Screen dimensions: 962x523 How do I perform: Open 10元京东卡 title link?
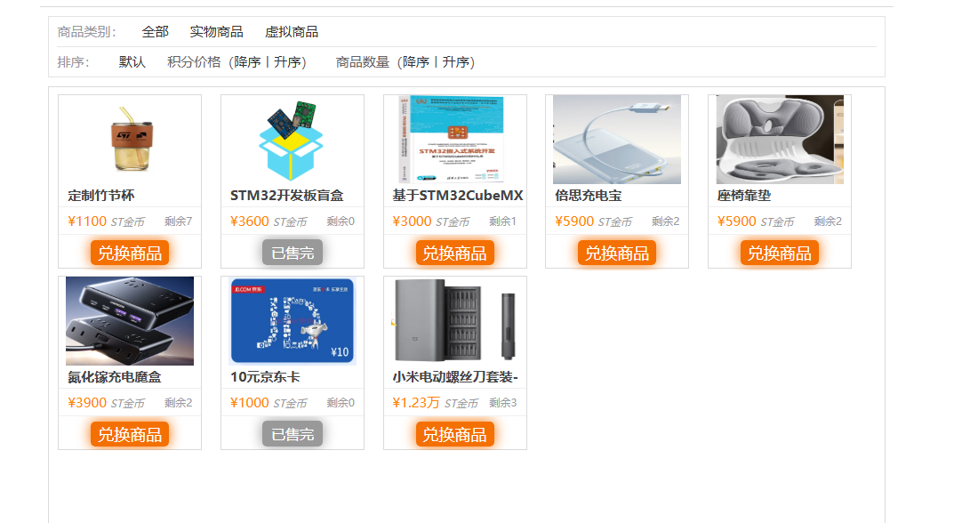265,377
